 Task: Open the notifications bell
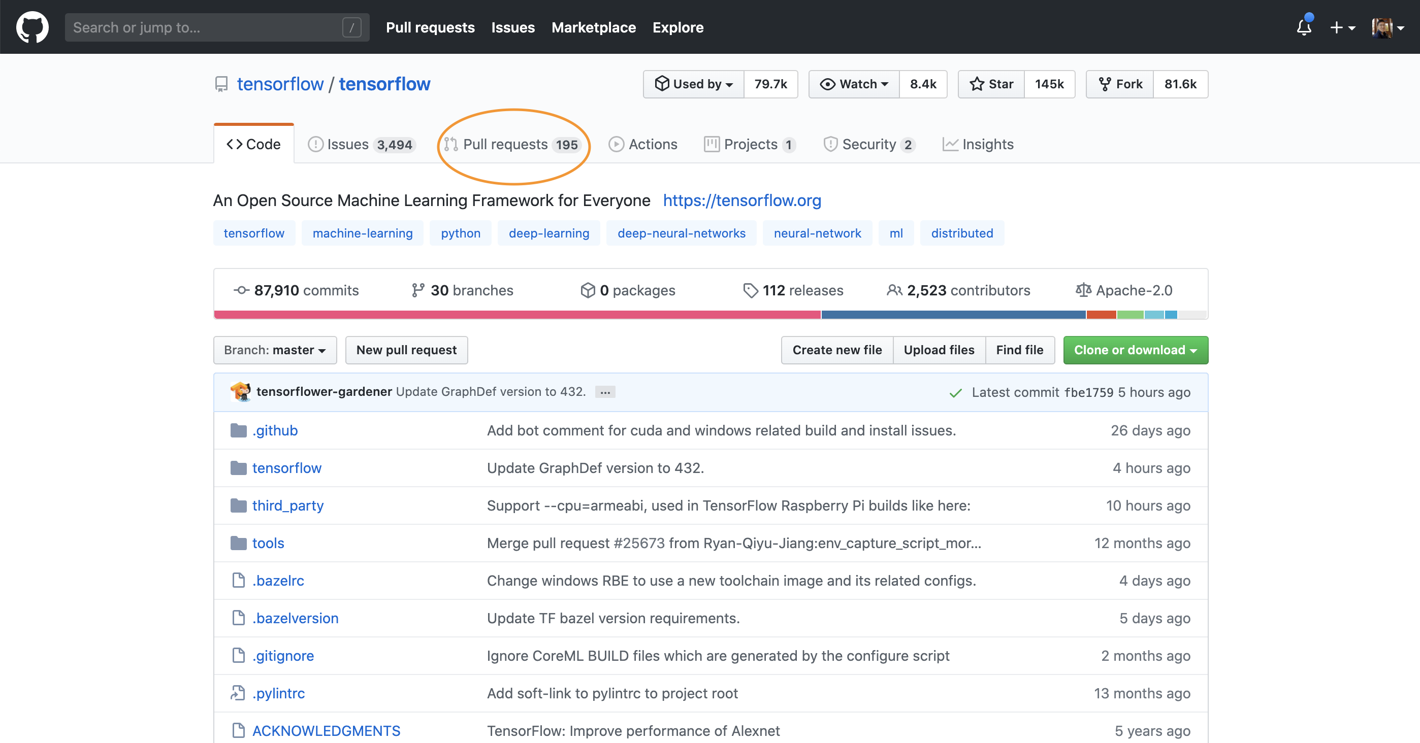pyautogui.click(x=1304, y=27)
